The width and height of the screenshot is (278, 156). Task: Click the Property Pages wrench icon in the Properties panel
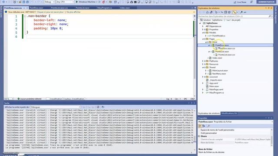tap(208, 126)
